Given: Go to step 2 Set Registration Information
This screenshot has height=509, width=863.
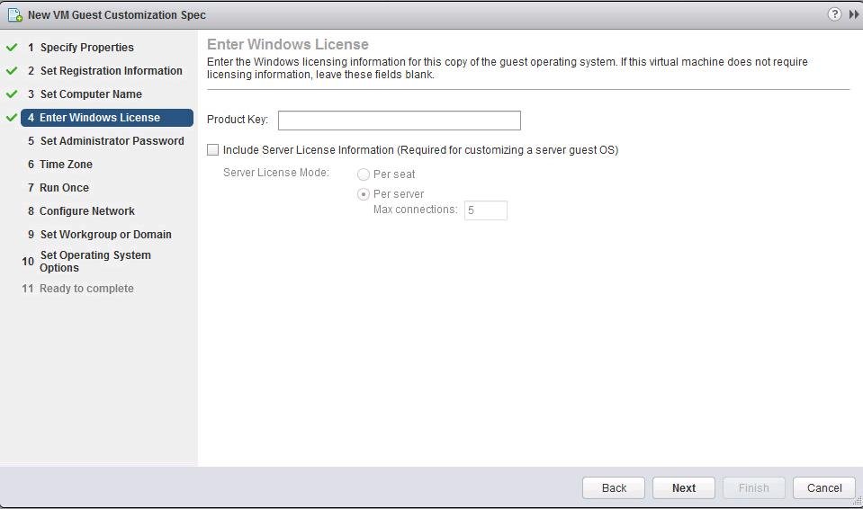Looking at the screenshot, I should [105, 70].
